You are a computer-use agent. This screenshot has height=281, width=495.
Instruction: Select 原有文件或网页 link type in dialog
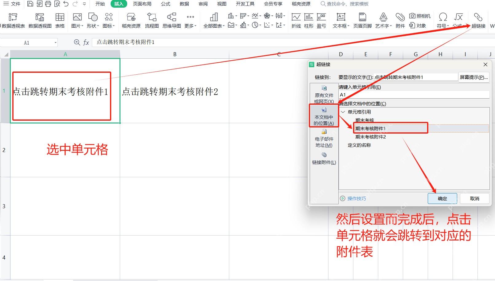(x=324, y=94)
